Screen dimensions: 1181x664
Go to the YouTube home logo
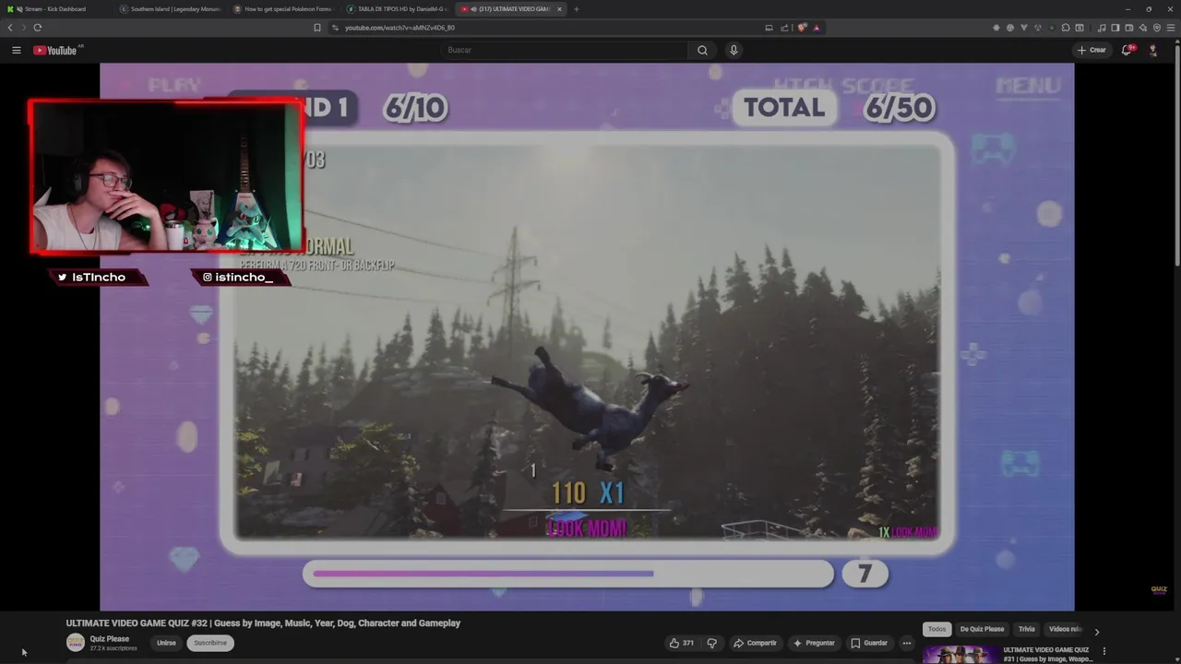point(55,50)
